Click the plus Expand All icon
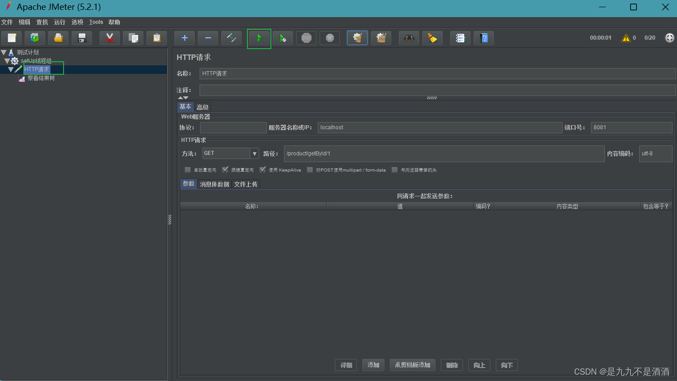The height and width of the screenshot is (381, 677). [185, 38]
